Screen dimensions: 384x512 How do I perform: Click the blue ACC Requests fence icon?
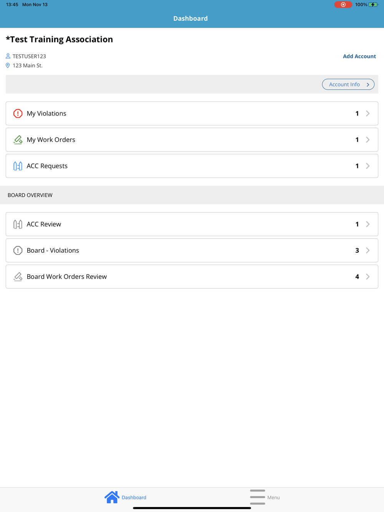[x=18, y=166]
